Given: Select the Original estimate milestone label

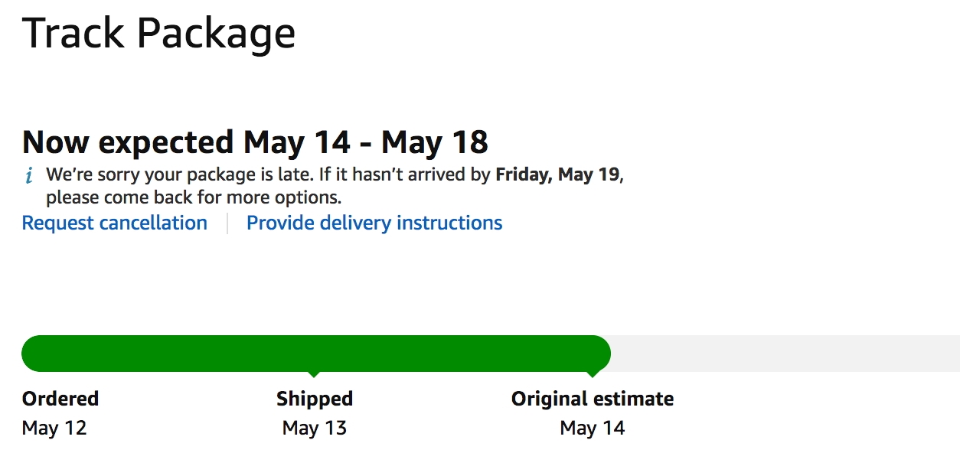Looking at the screenshot, I should pos(593,399).
